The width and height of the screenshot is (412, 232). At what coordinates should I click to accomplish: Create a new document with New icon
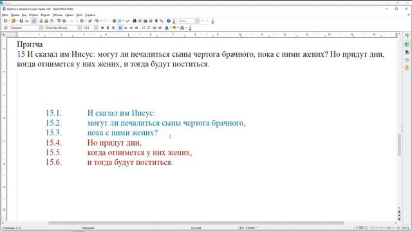point(6,21)
